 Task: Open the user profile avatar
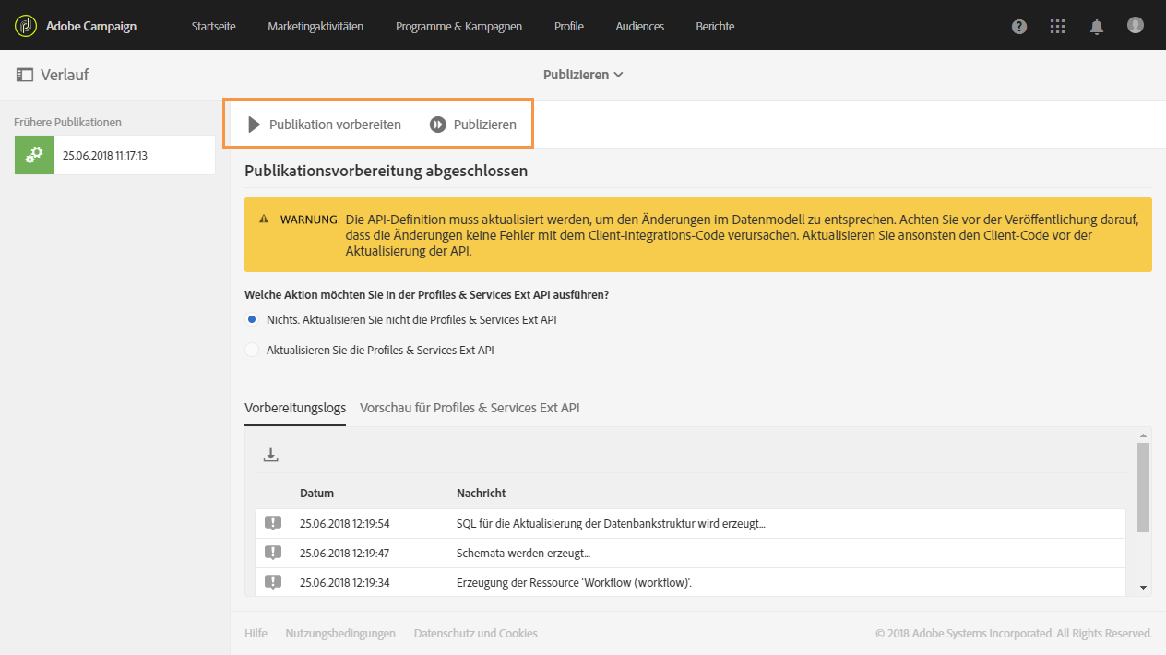coord(1136,25)
